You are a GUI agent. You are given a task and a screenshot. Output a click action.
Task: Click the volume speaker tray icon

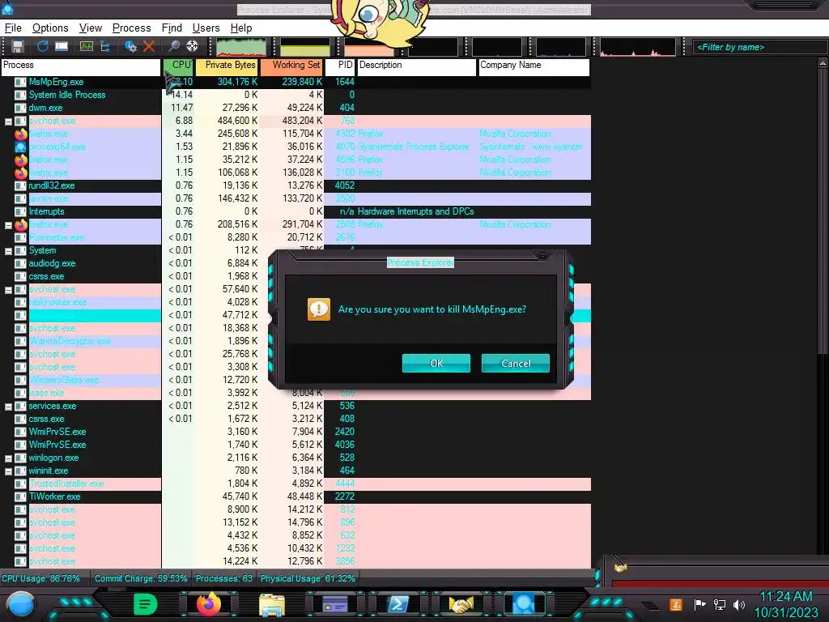tap(739, 604)
